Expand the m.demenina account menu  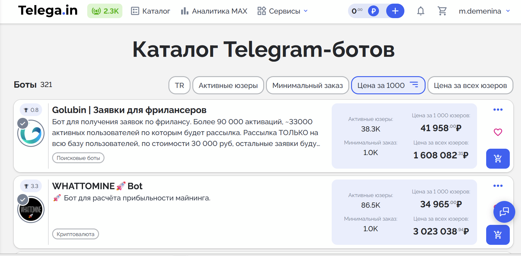pyautogui.click(x=484, y=11)
